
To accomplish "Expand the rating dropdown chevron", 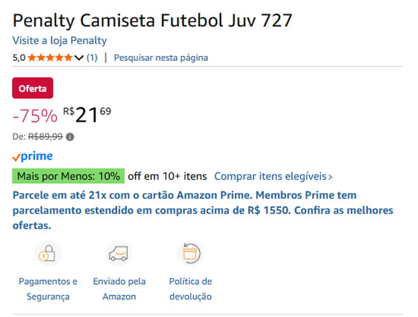I will point(79,58).
